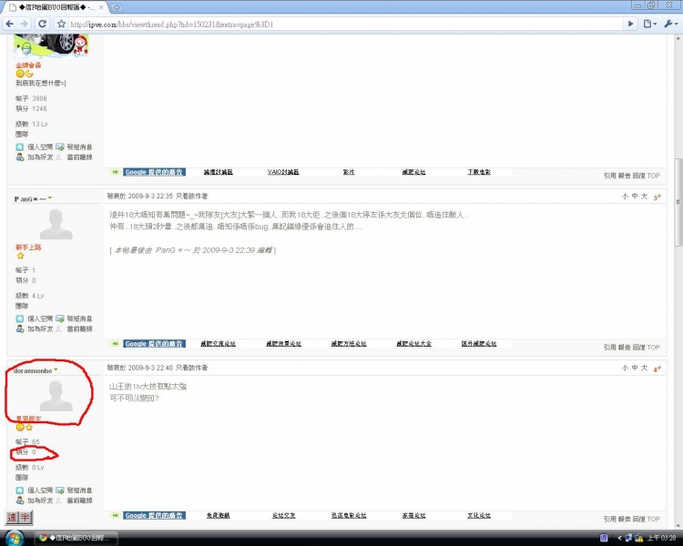
Task: Click 發短消息 envelope icon for PanG
Action: (60, 318)
